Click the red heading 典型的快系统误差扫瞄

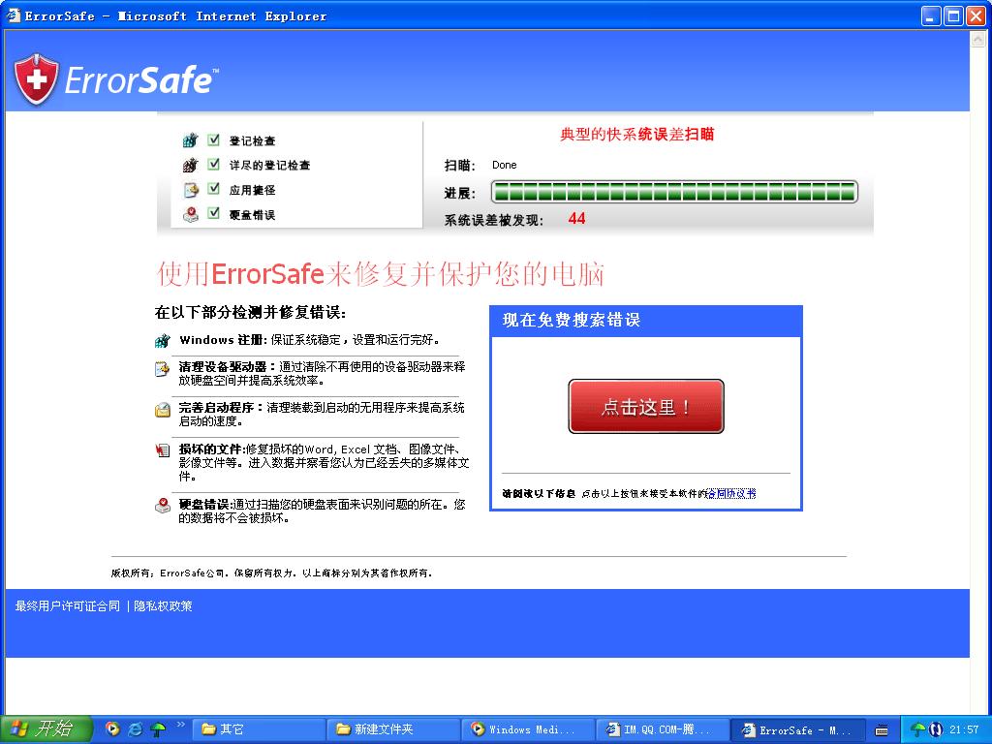tap(637, 134)
